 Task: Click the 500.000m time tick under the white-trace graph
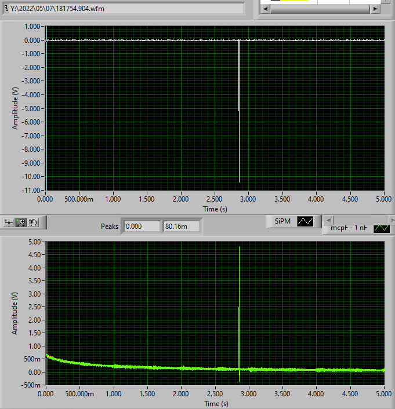[x=79, y=199]
